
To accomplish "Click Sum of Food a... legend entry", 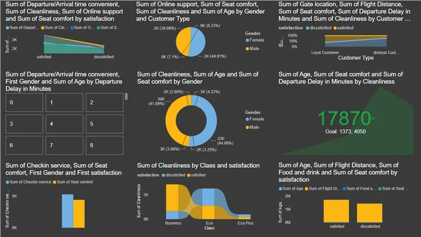I will click(359, 189).
